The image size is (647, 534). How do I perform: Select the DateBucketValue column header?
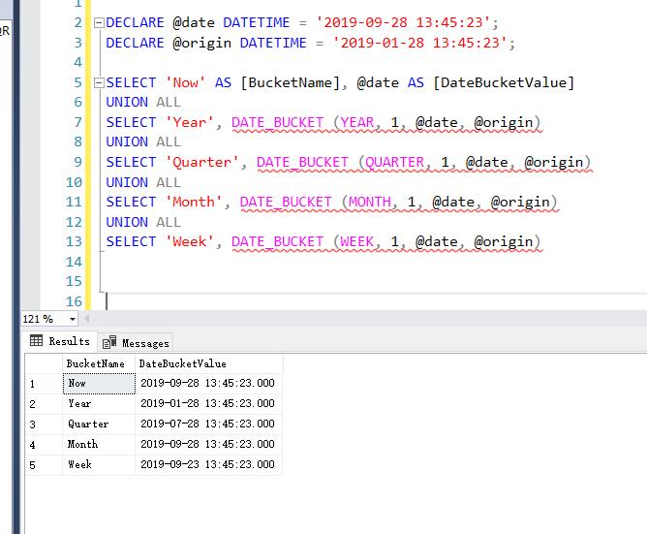pos(209,363)
